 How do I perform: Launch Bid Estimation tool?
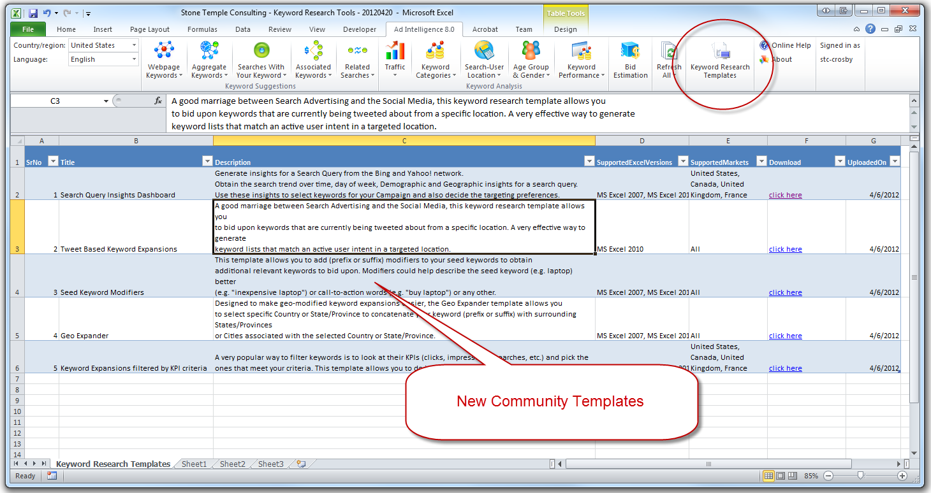tap(630, 60)
